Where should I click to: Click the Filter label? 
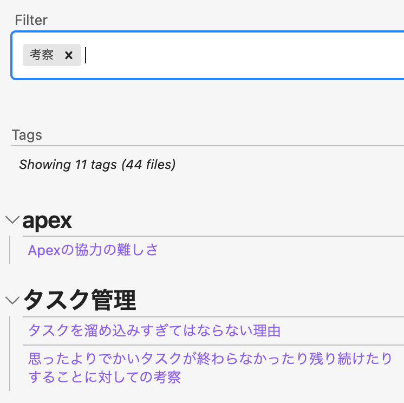click(x=31, y=20)
